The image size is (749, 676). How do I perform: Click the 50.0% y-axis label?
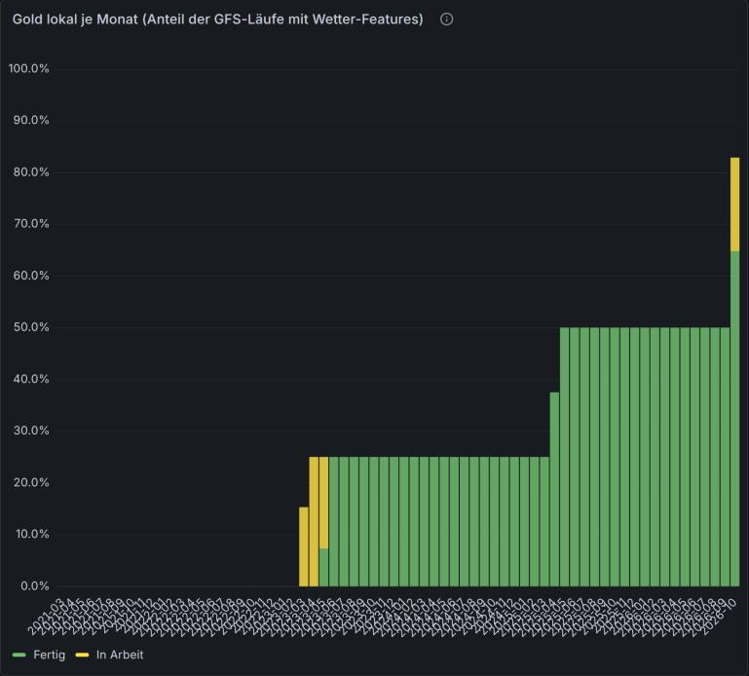(x=31, y=327)
